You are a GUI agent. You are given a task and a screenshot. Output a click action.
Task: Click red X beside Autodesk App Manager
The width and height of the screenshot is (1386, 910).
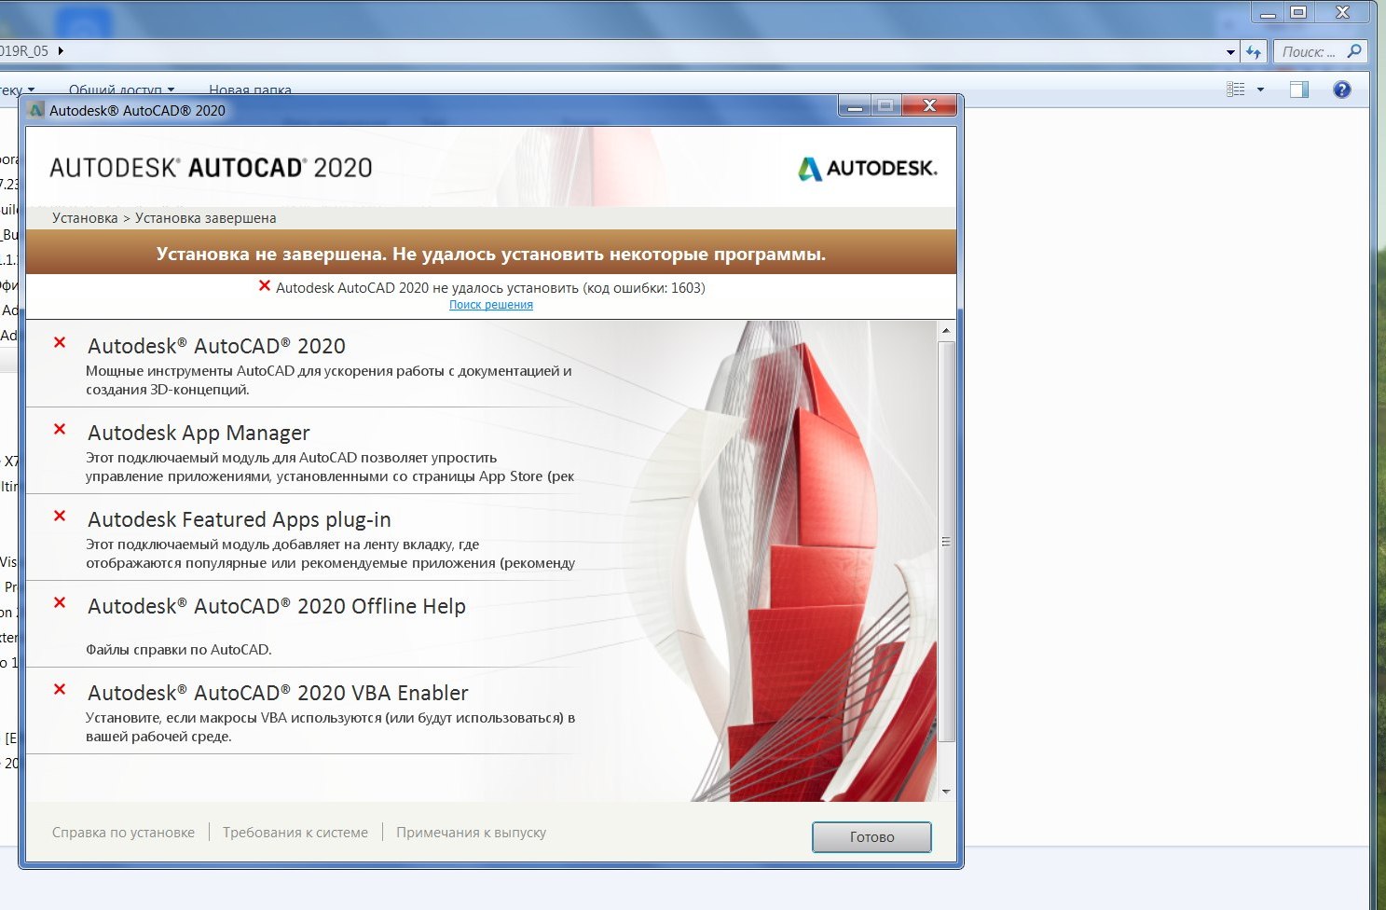60,429
